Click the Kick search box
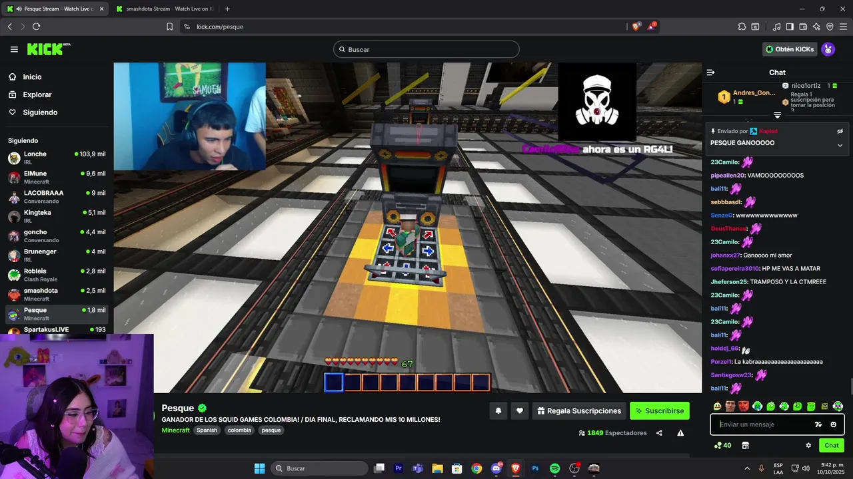853x479 pixels. (426, 49)
